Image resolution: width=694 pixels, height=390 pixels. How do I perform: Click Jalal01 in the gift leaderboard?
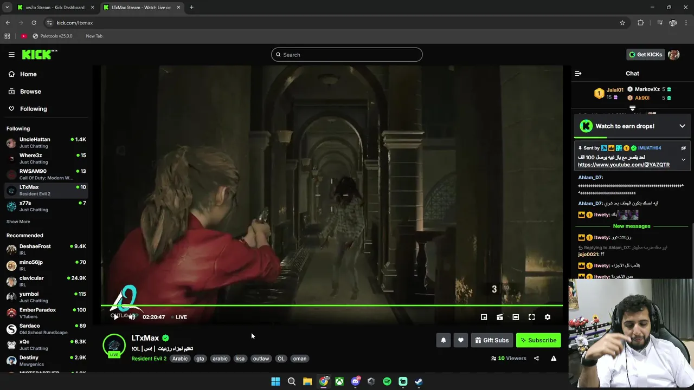[x=615, y=90]
